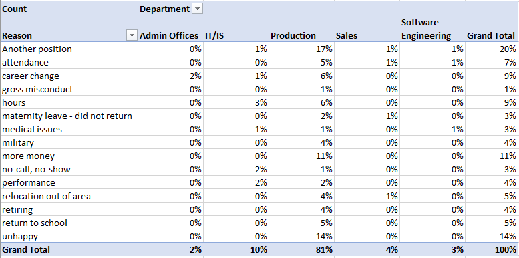519x258 pixels.
Task: Click IT/IS 3% in hours row
Action: pyautogui.click(x=236, y=102)
